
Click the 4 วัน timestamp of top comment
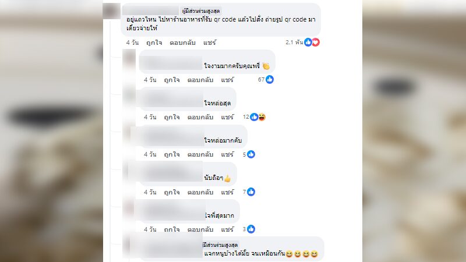(132, 43)
